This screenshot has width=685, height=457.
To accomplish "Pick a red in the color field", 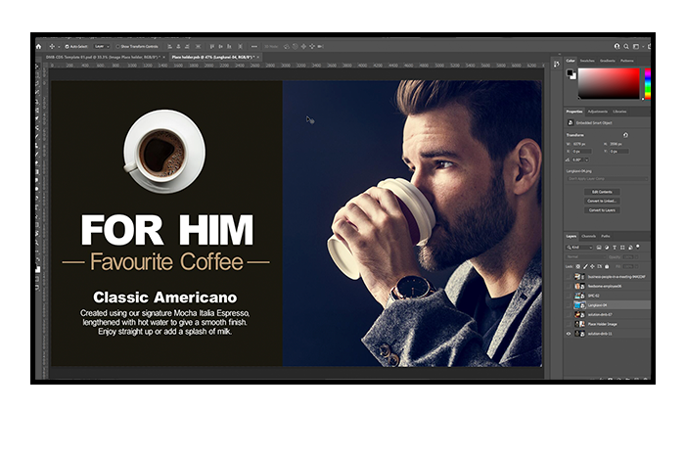I will (x=609, y=83).
